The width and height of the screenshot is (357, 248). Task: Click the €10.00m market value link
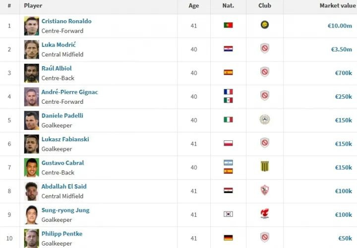point(340,26)
